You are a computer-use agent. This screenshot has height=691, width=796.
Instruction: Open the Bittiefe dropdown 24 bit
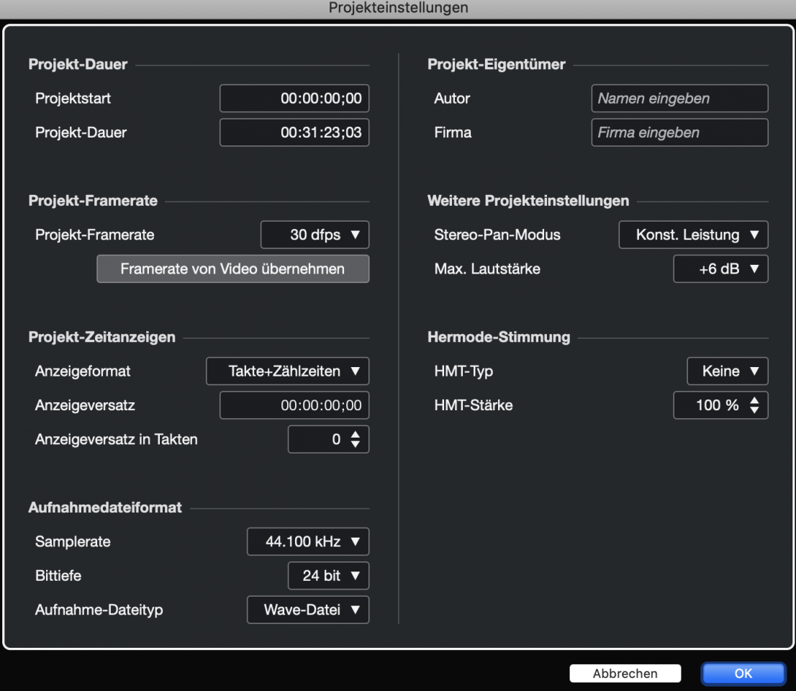[328, 576]
